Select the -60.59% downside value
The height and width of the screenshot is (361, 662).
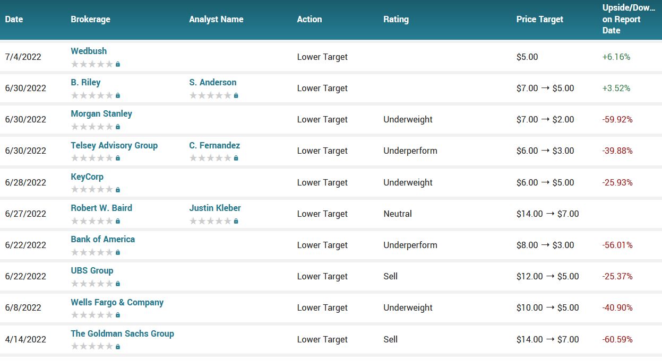617,339
